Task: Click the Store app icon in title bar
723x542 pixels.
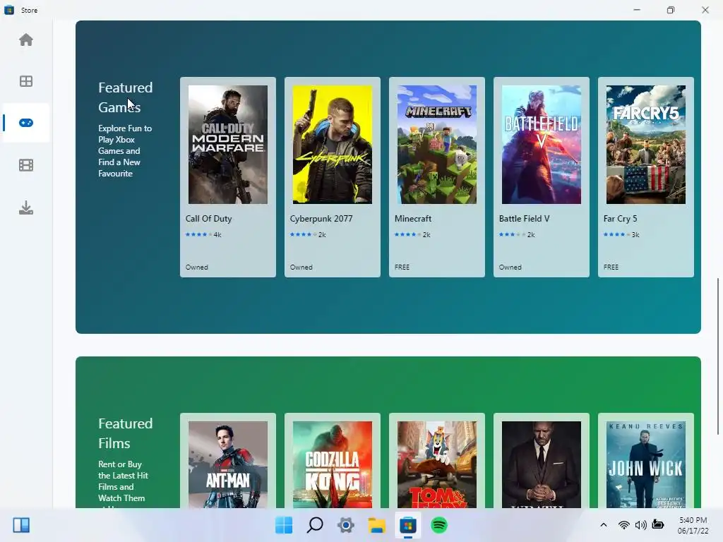Action: [x=8, y=10]
